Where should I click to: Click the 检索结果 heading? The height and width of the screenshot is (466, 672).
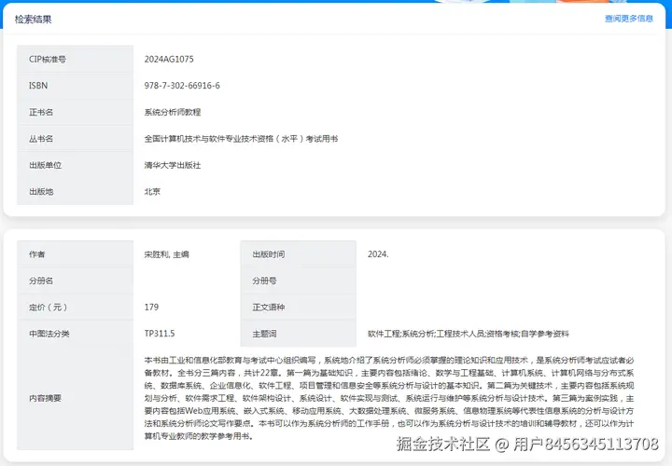click(x=33, y=20)
